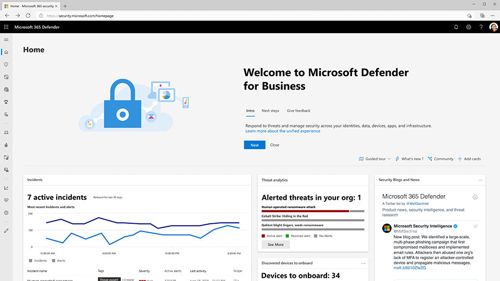The height and width of the screenshot is (281, 500).
Task: Click the Active alert red legend swatch
Action: click(263, 236)
